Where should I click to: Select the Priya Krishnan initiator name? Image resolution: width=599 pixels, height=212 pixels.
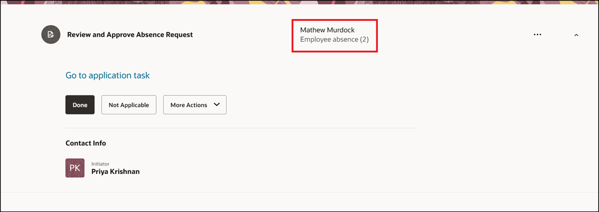(x=115, y=172)
